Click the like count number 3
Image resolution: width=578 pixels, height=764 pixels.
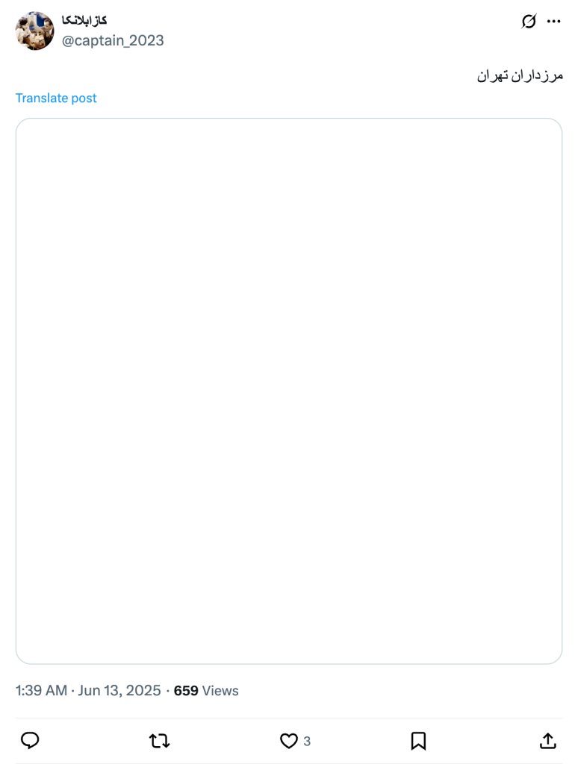pos(307,741)
